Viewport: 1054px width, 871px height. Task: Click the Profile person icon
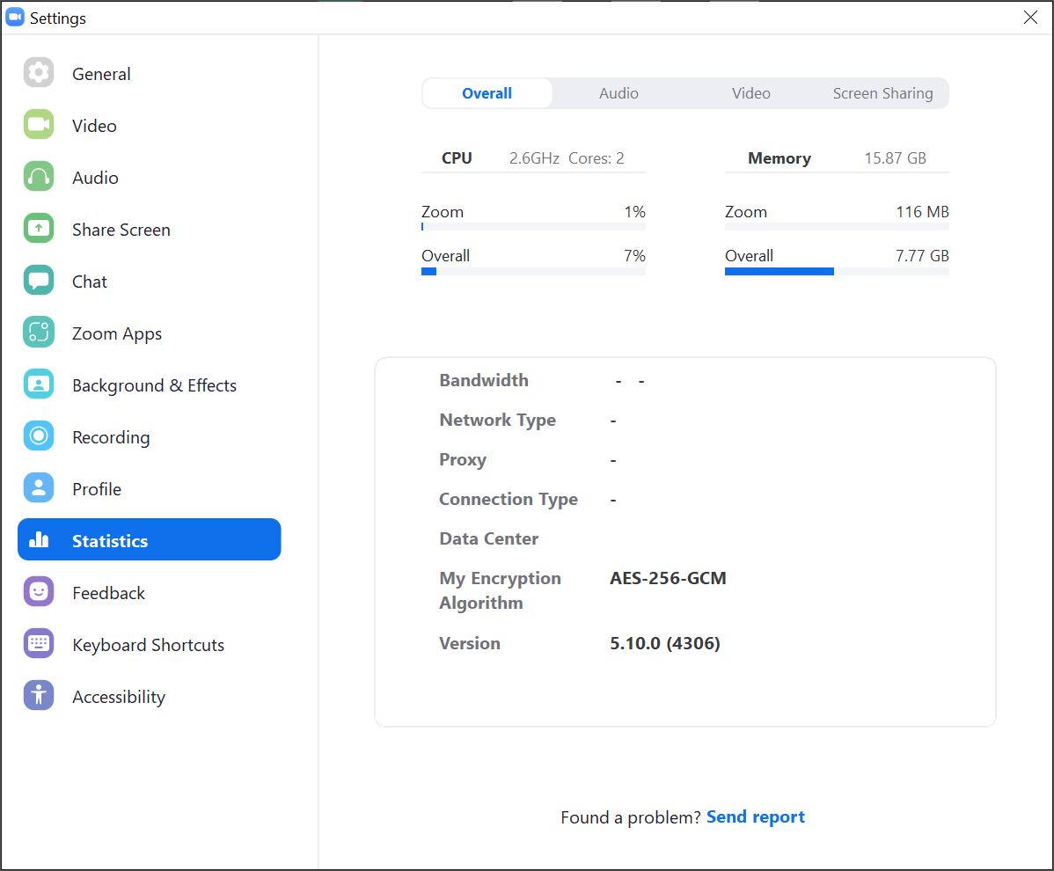[x=39, y=488]
